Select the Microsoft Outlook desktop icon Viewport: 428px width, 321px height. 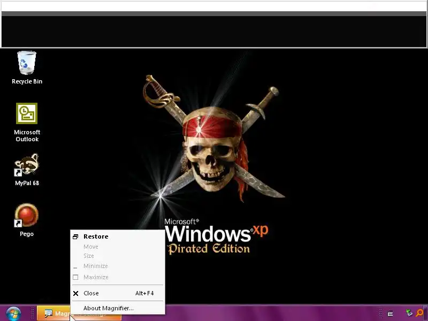click(27, 113)
